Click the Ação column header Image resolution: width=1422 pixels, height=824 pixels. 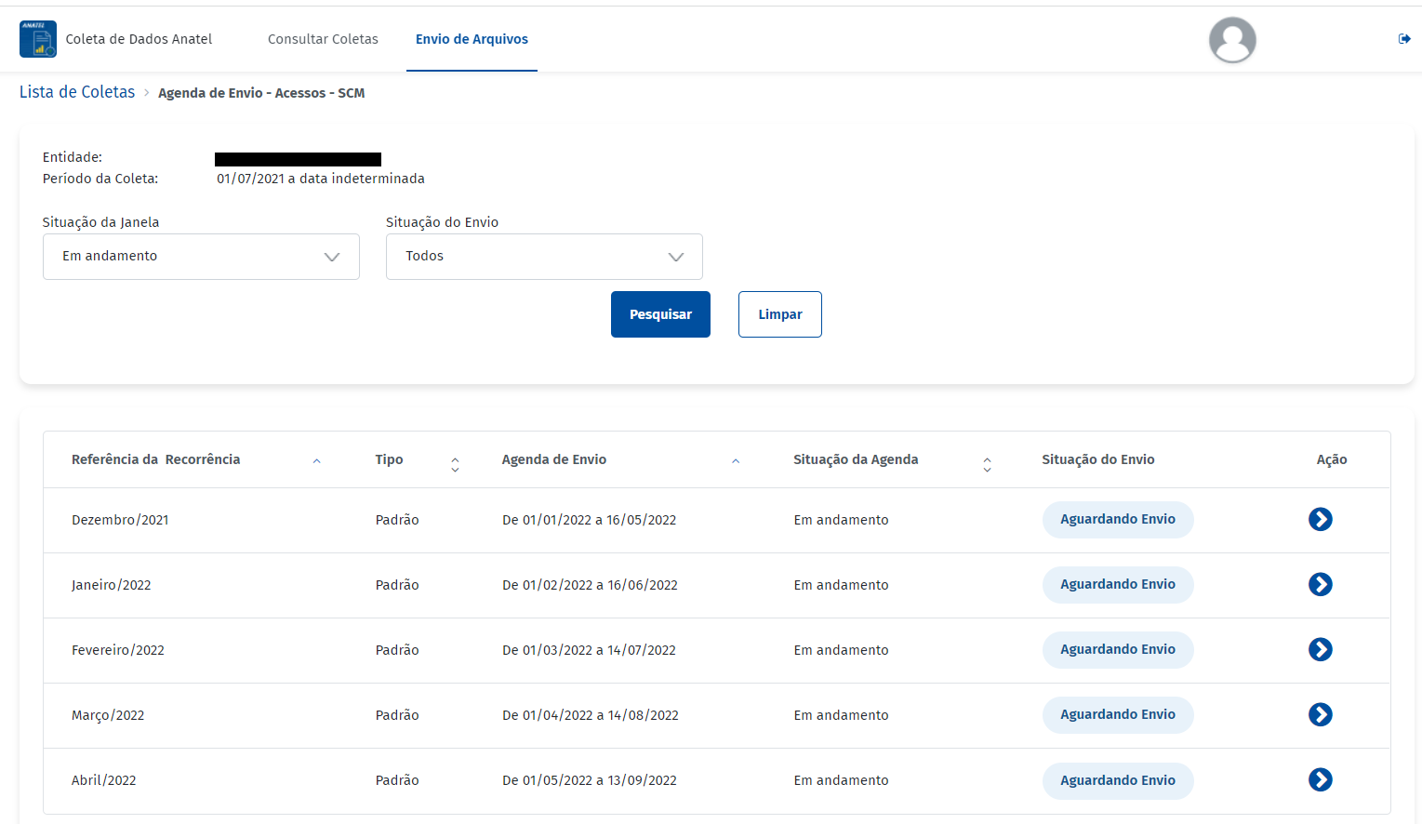coord(1332,459)
